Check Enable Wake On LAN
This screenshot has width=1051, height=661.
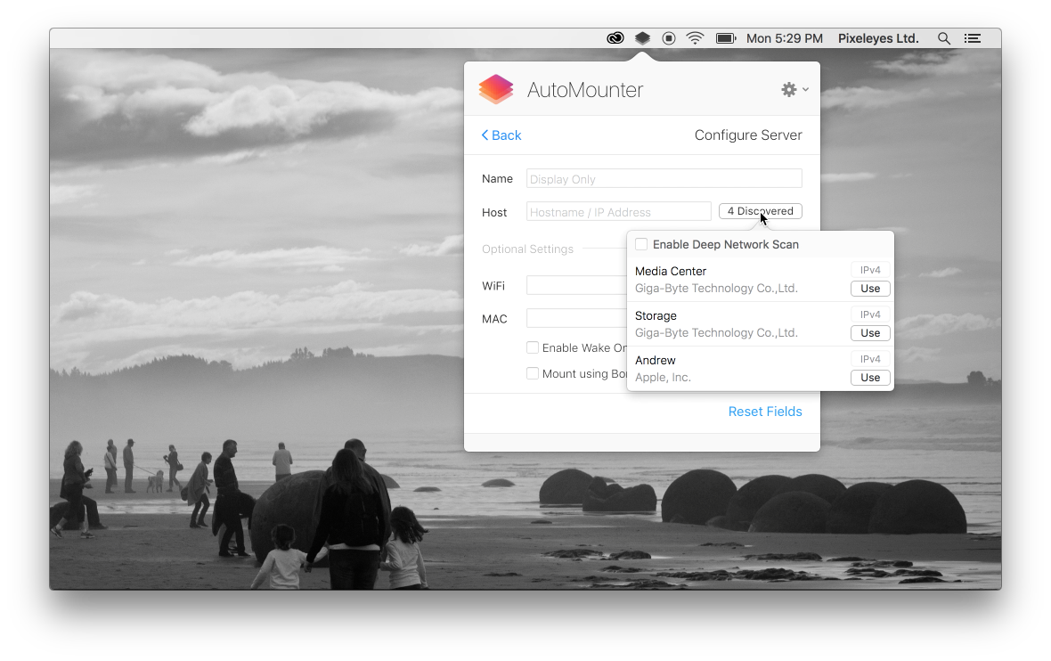click(532, 347)
